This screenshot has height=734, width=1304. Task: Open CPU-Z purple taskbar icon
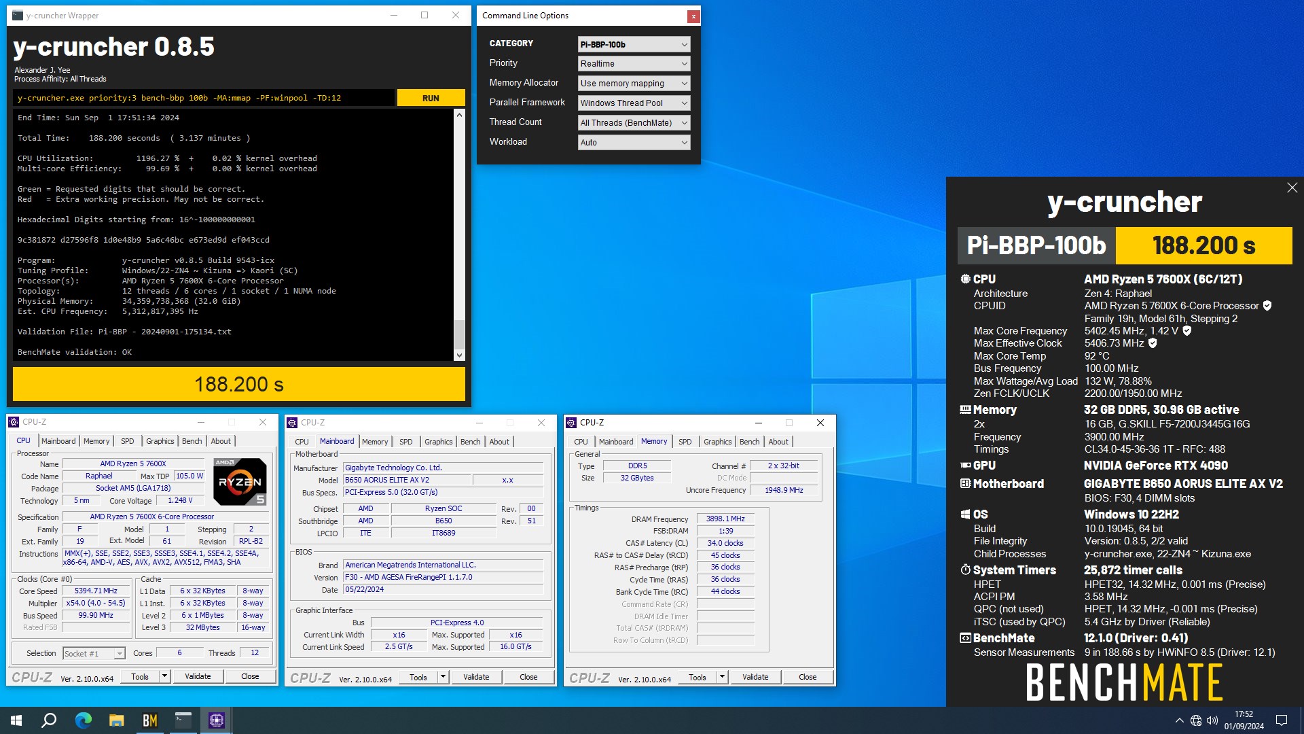tap(216, 720)
